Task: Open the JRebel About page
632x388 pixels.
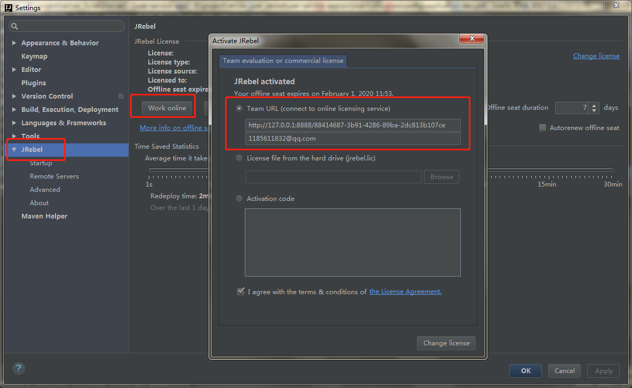Action: point(39,203)
